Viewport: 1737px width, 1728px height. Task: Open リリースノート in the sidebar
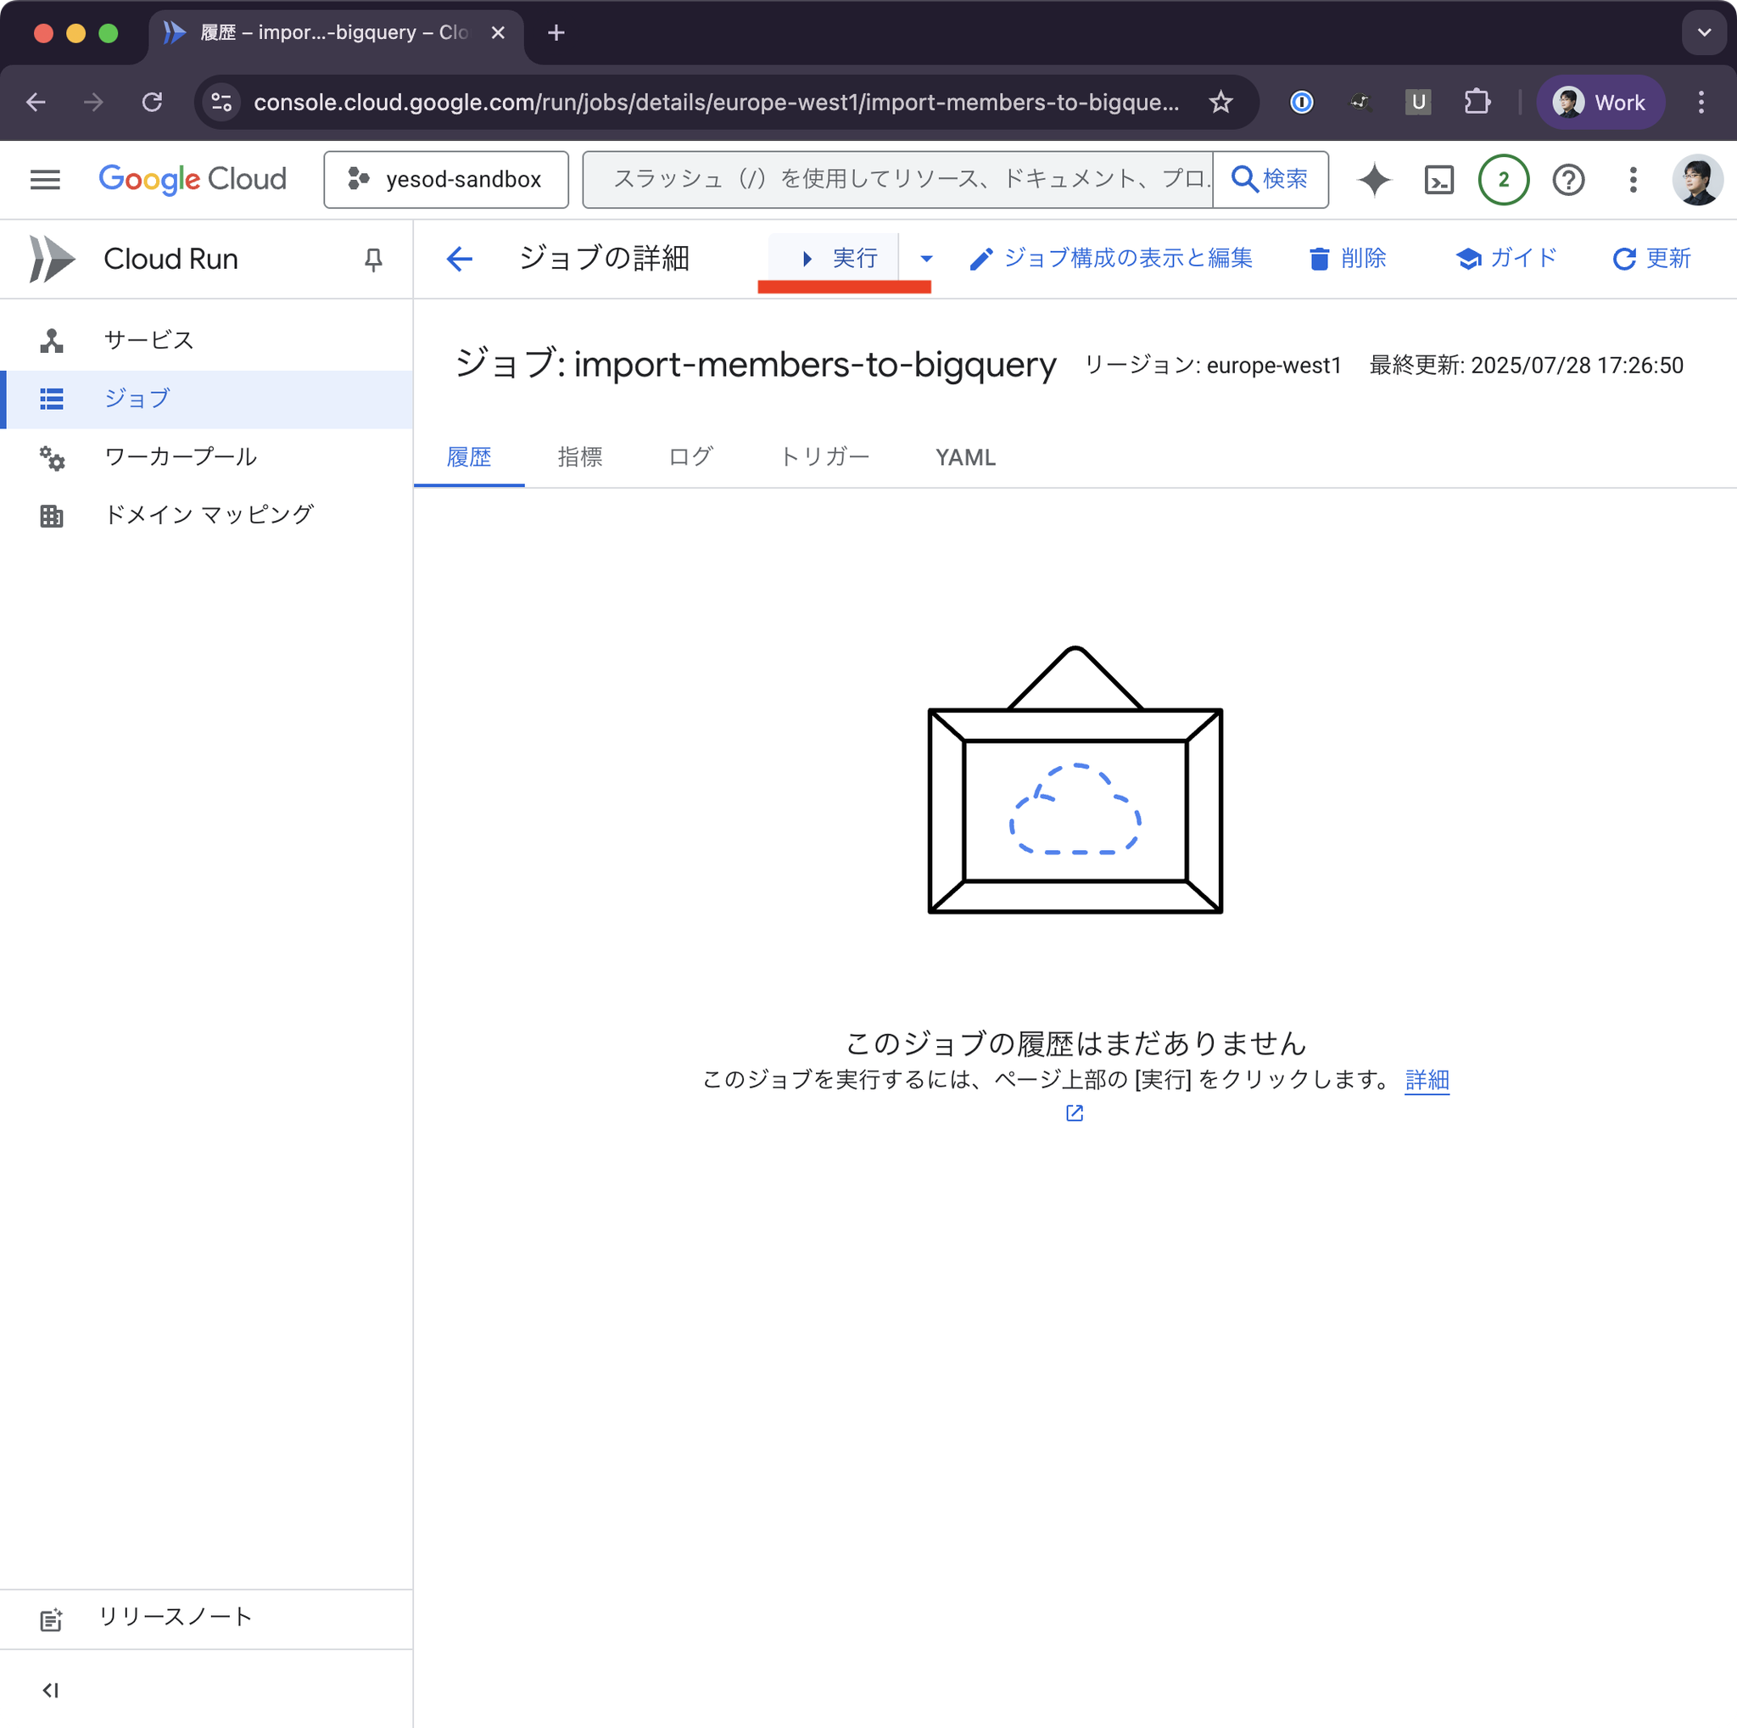[x=207, y=1618]
